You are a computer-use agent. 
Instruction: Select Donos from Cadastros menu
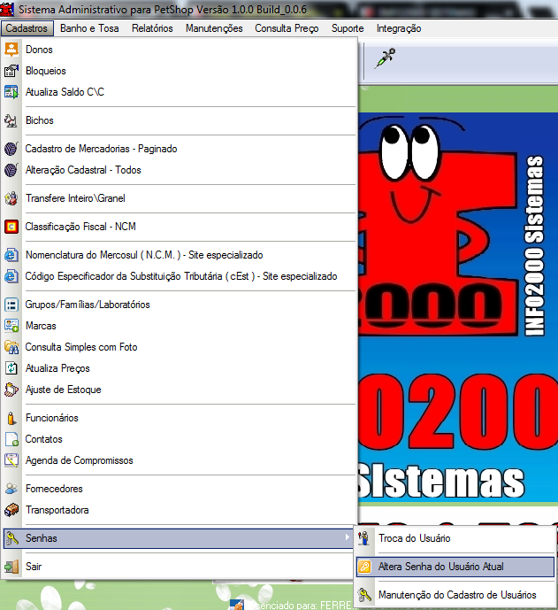(180, 50)
